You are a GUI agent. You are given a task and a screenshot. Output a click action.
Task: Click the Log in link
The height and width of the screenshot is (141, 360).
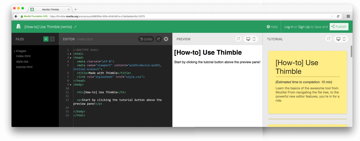click(289, 27)
